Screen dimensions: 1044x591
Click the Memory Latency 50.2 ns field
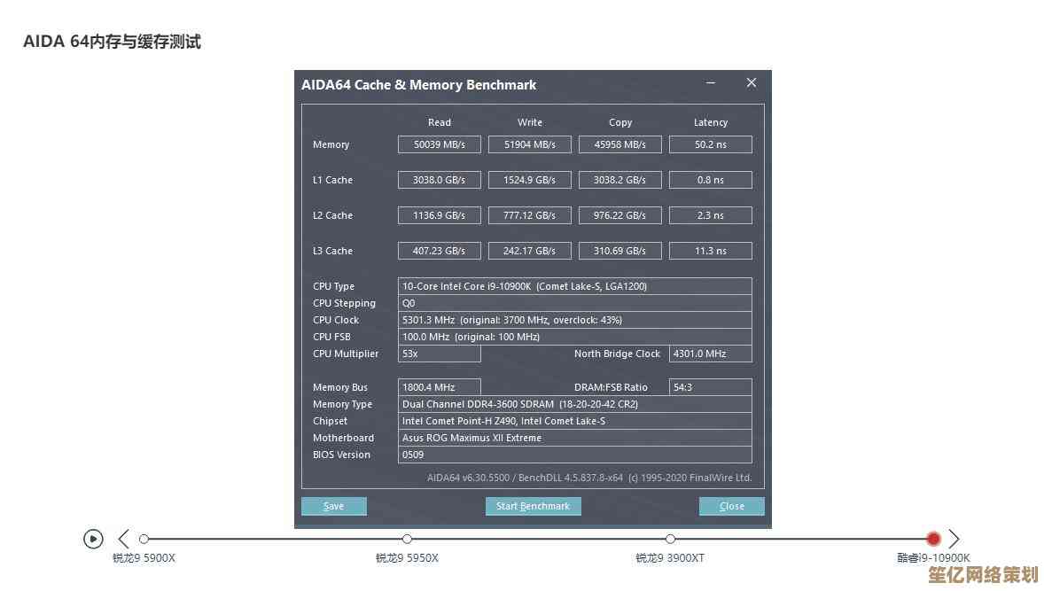[710, 144]
